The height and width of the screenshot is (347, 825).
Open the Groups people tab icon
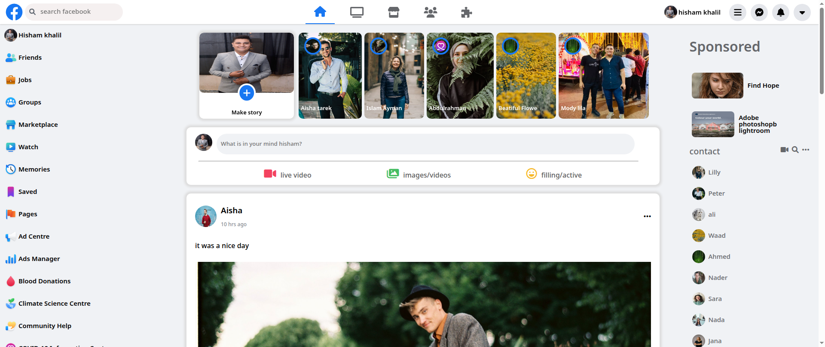point(430,12)
